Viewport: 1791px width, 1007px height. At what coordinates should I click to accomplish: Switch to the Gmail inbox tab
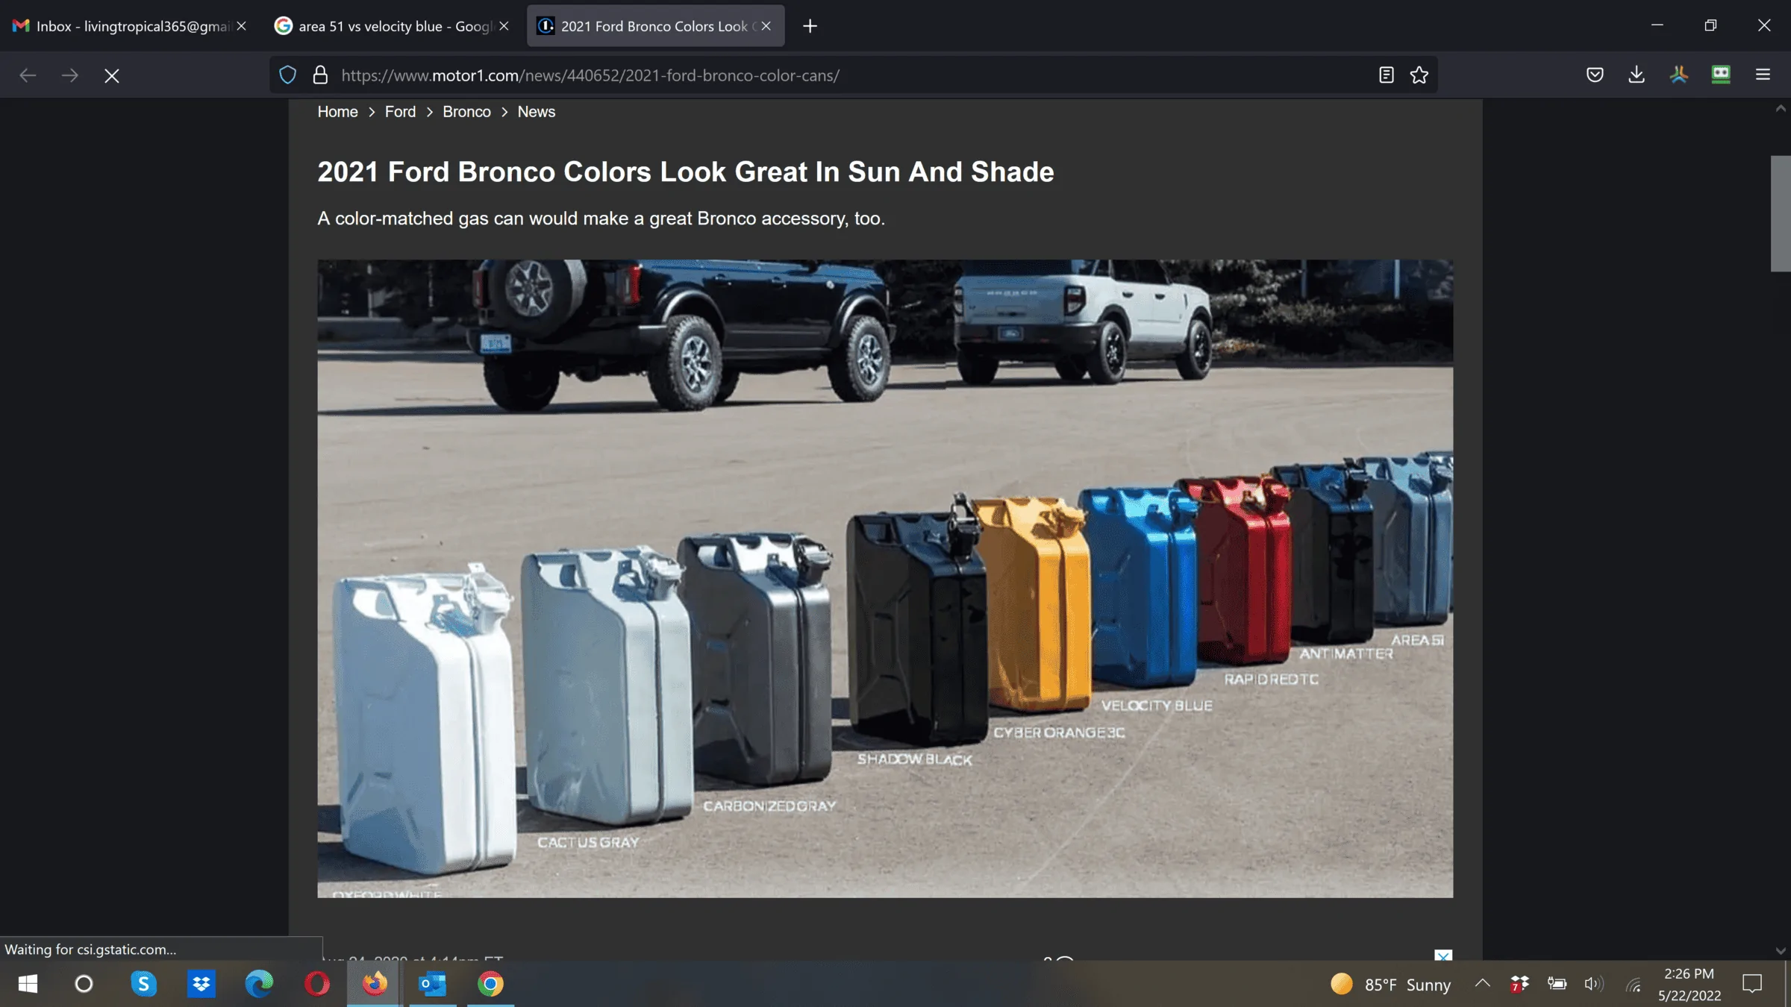click(119, 25)
